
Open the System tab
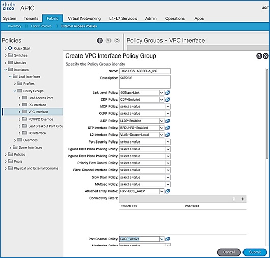point(10,18)
